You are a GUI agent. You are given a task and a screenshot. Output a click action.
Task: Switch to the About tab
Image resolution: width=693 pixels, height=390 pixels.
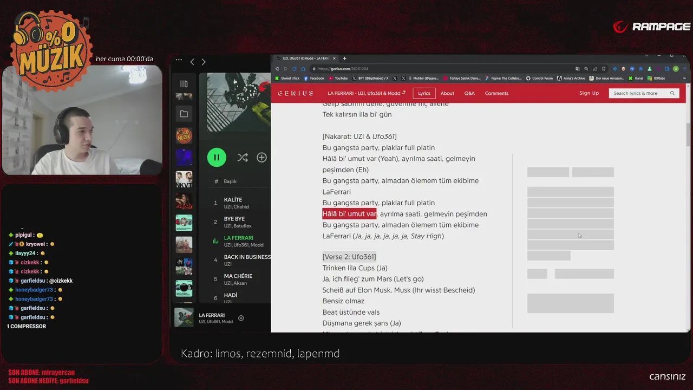pos(447,93)
